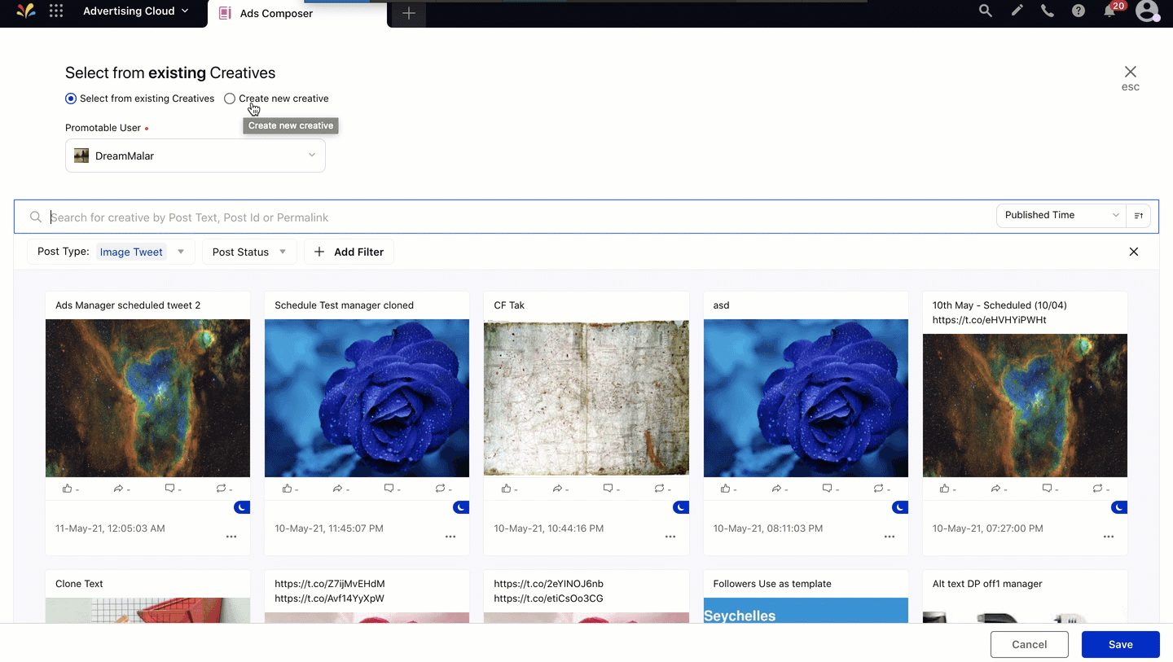This screenshot has width=1173, height=662.
Task: Select the Schedule Test manager cloned rose image
Action: 367,398
